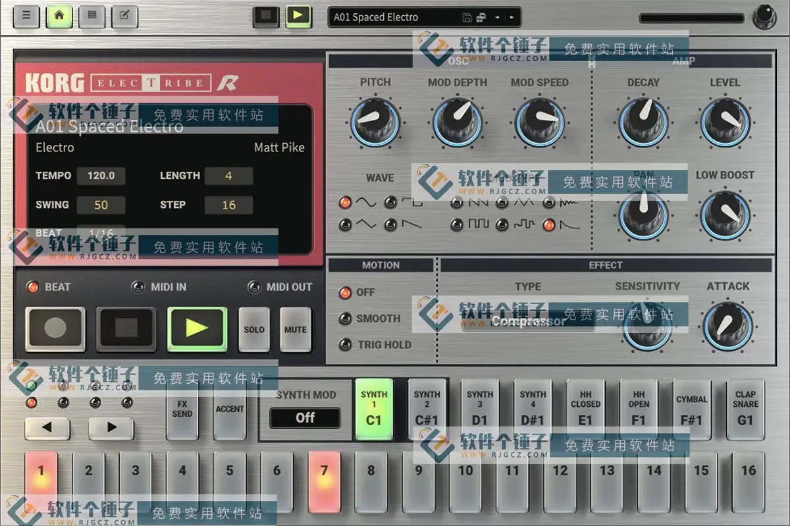790x526 pixels.
Task: Click the amp LEVEL knob
Action: click(725, 122)
